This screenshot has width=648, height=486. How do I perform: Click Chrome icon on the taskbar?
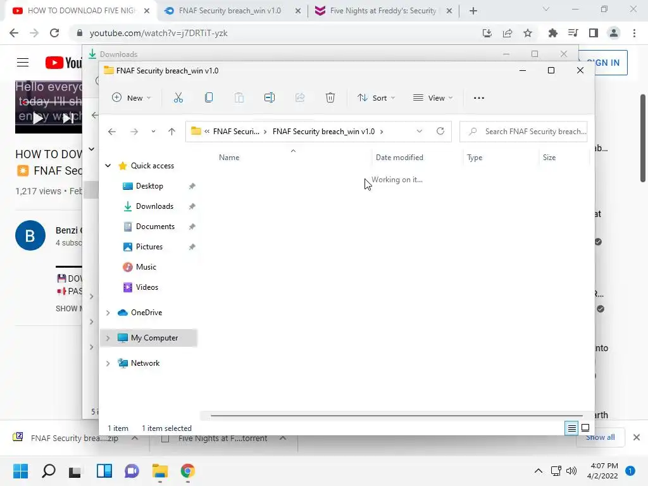[187, 471]
